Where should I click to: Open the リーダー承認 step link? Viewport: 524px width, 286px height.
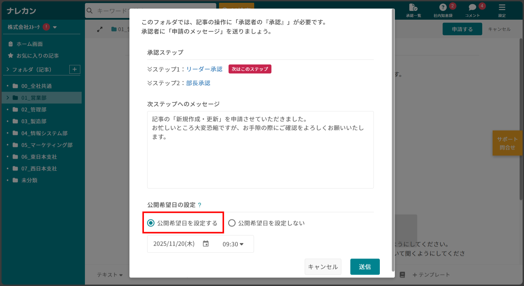pos(204,69)
